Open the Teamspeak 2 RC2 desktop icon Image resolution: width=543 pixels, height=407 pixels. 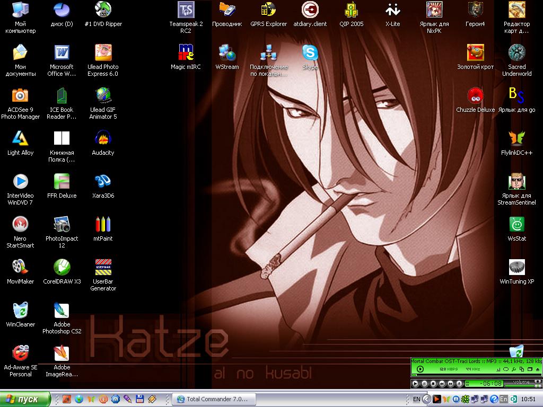click(x=186, y=10)
